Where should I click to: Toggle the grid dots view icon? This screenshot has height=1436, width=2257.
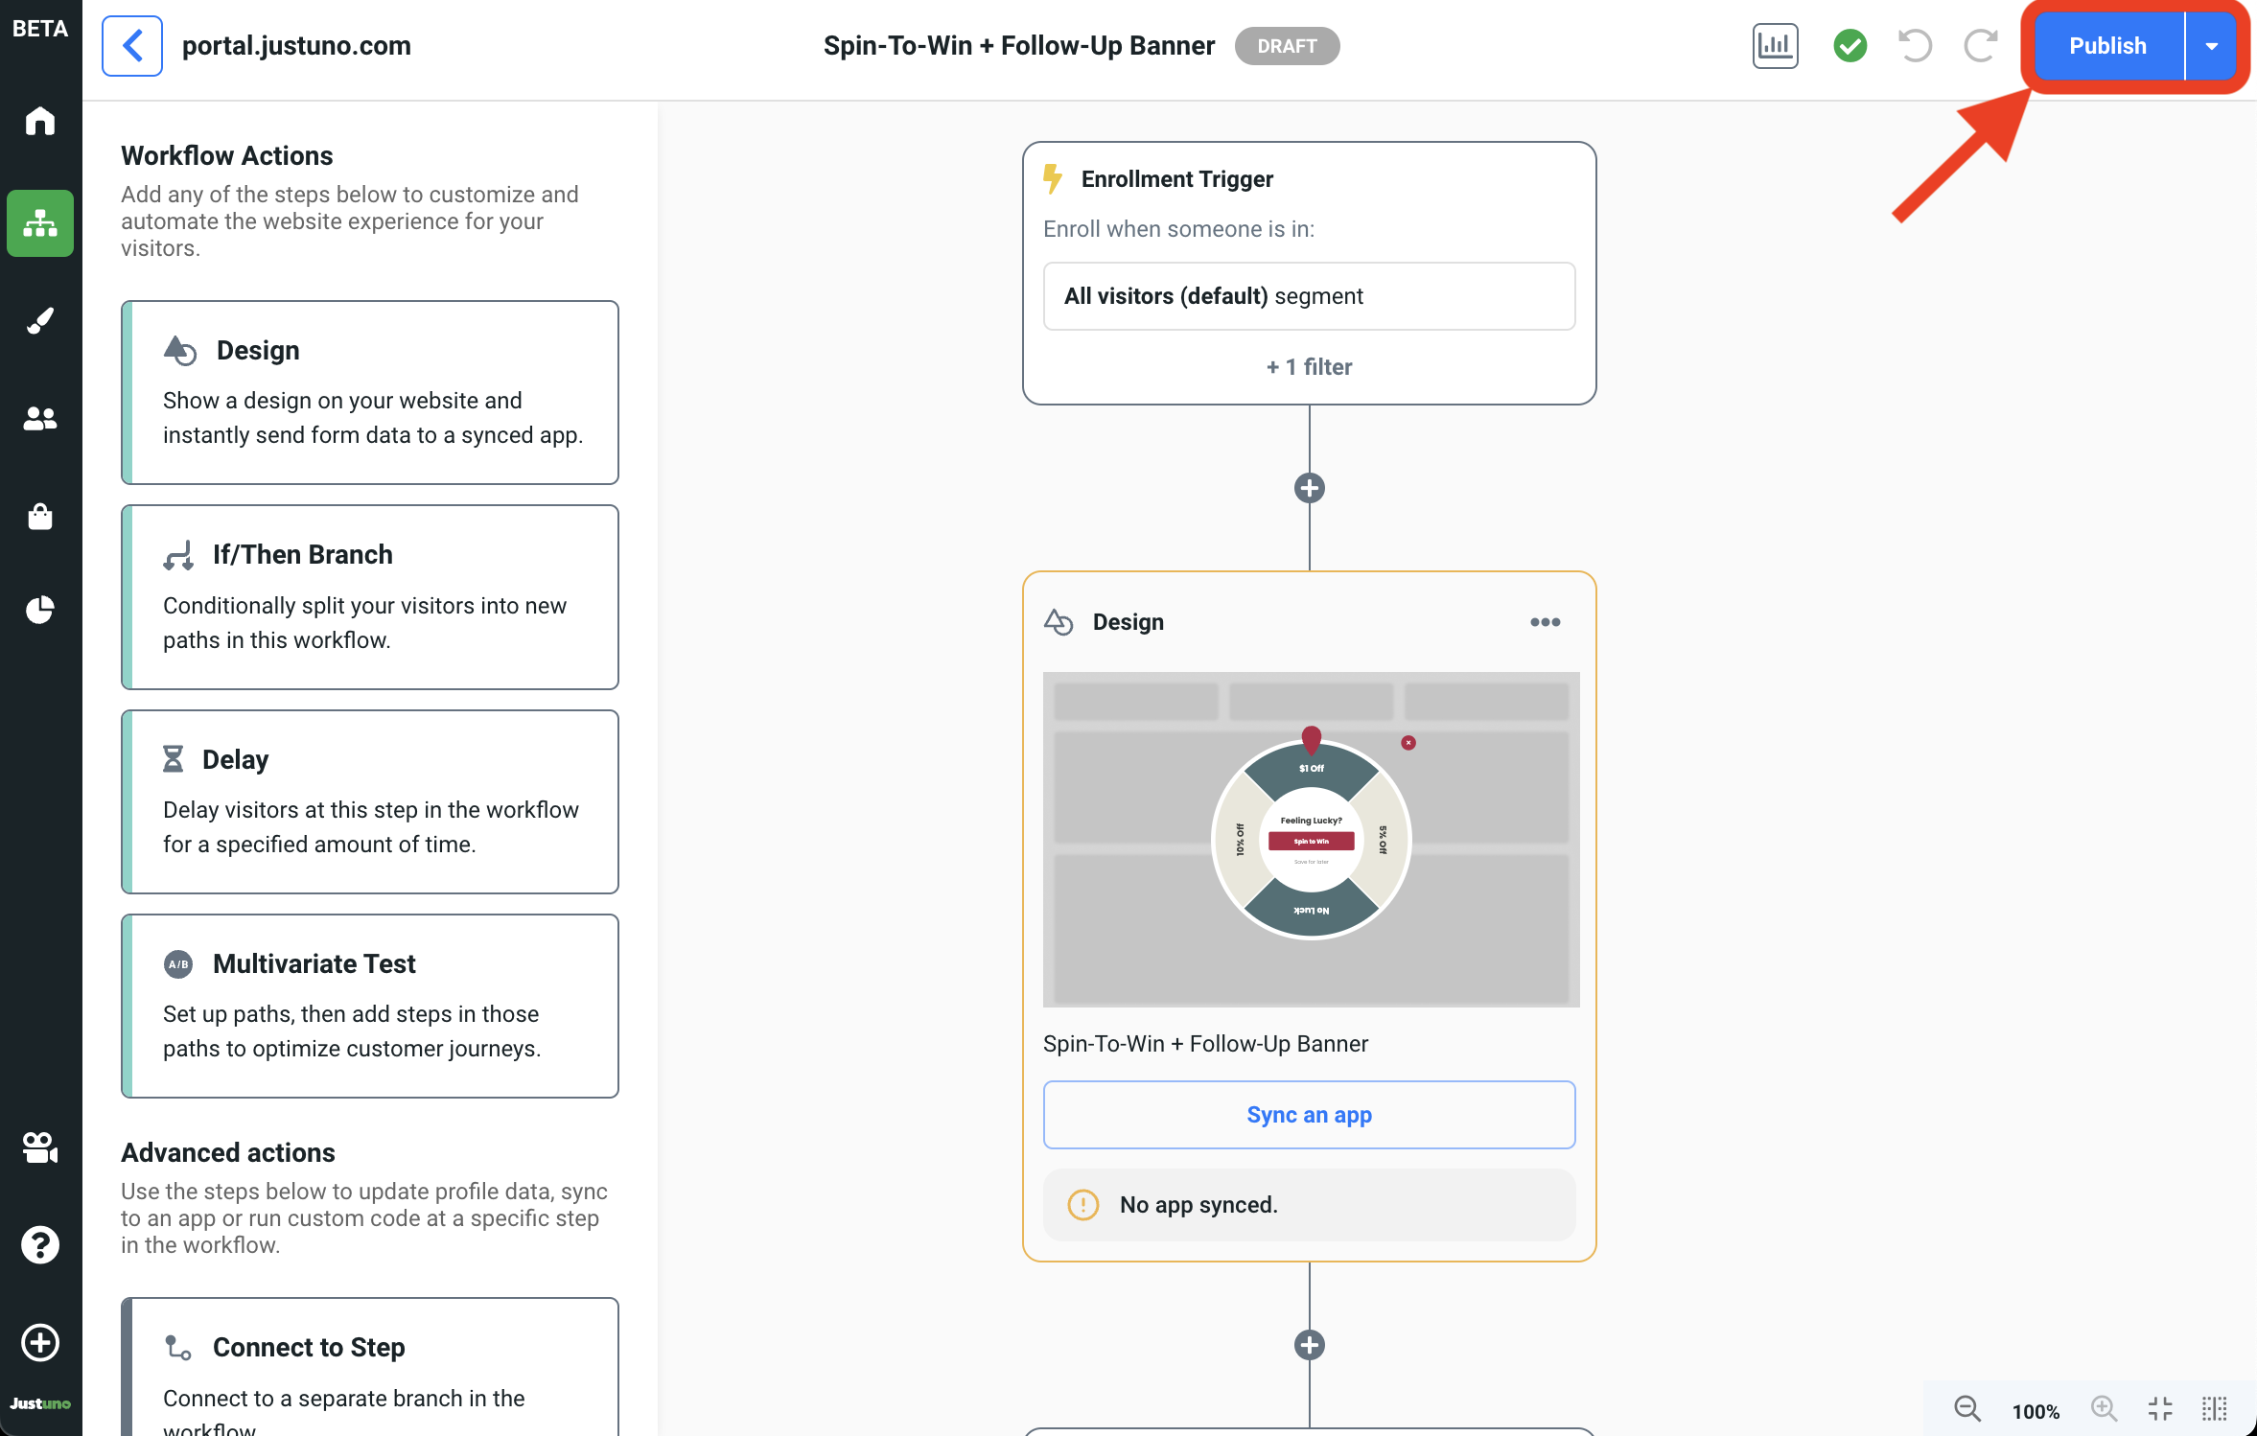(x=2214, y=1409)
